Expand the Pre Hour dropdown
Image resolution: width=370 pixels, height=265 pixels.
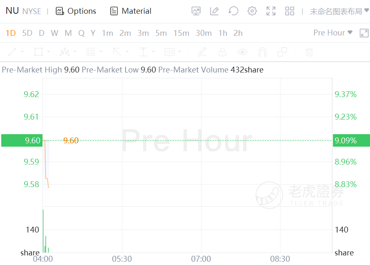333,33
